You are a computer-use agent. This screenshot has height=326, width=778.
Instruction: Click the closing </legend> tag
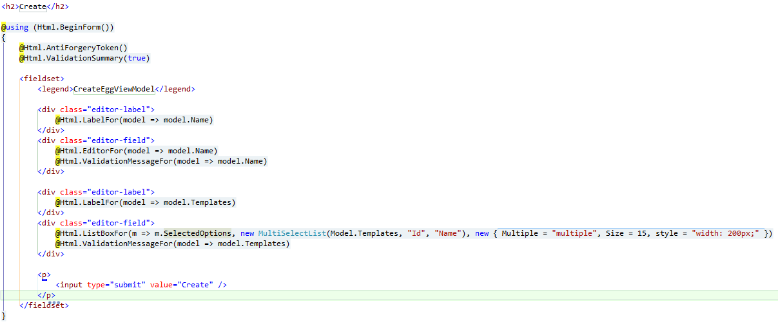175,89
